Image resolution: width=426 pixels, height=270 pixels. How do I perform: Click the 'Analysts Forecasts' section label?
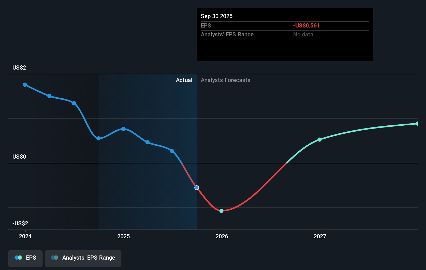coord(225,80)
